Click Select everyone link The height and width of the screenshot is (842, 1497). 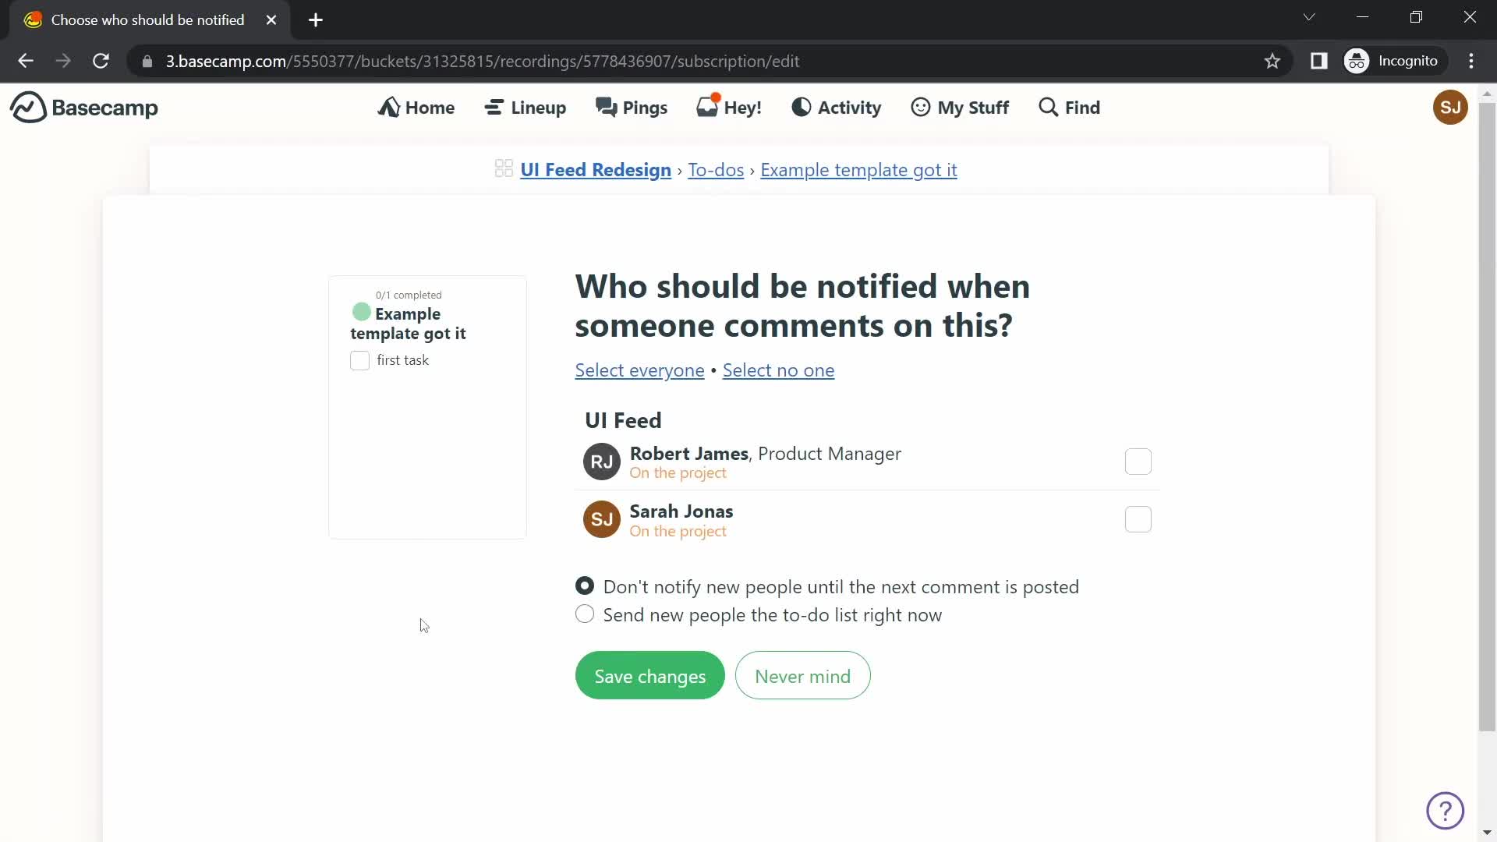(639, 369)
